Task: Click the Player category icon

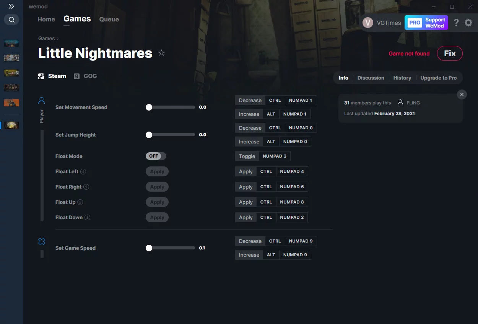Action: click(x=42, y=101)
